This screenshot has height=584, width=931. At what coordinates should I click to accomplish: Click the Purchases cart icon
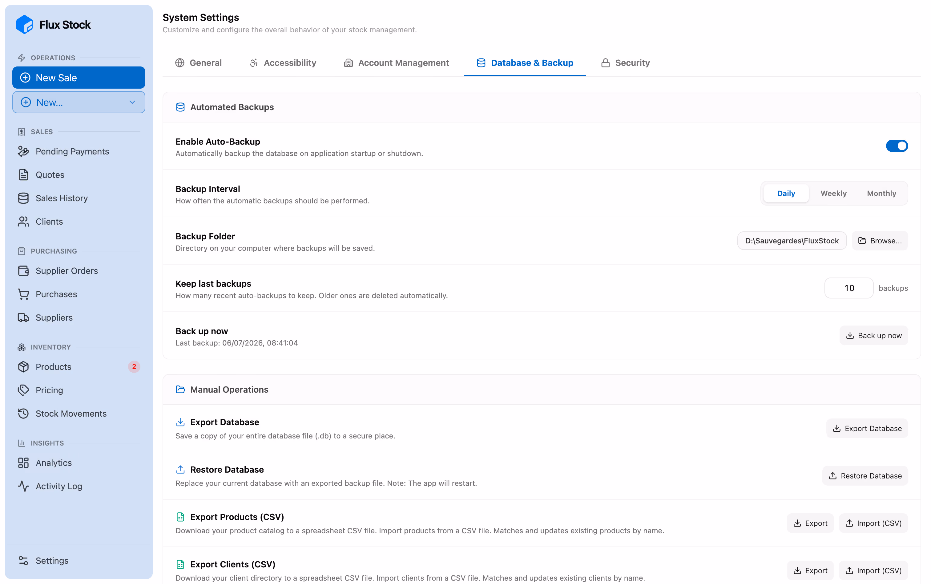(x=23, y=294)
